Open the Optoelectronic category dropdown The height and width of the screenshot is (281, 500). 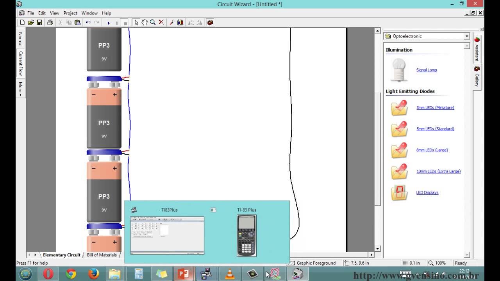466,36
